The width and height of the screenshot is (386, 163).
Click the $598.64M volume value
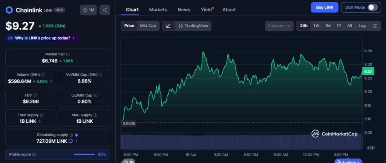pos(20,81)
